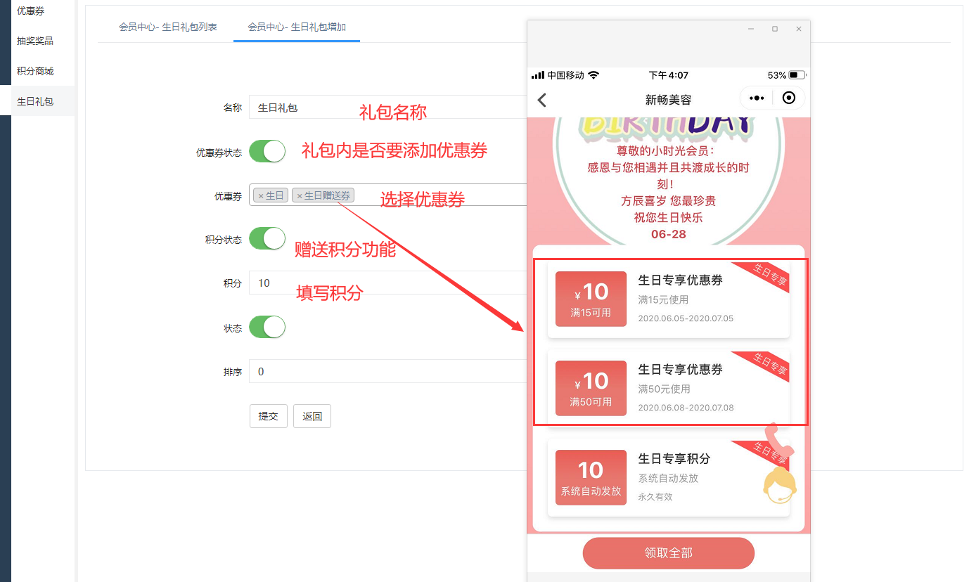
Task: Click the 满15元使用 condition text
Action: click(x=663, y=299)
